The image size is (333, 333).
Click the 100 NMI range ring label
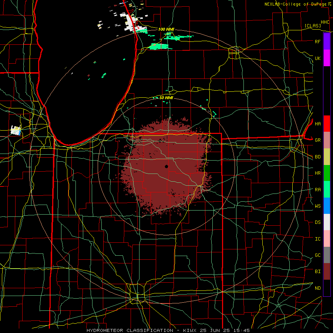click(x=166, y=29)
